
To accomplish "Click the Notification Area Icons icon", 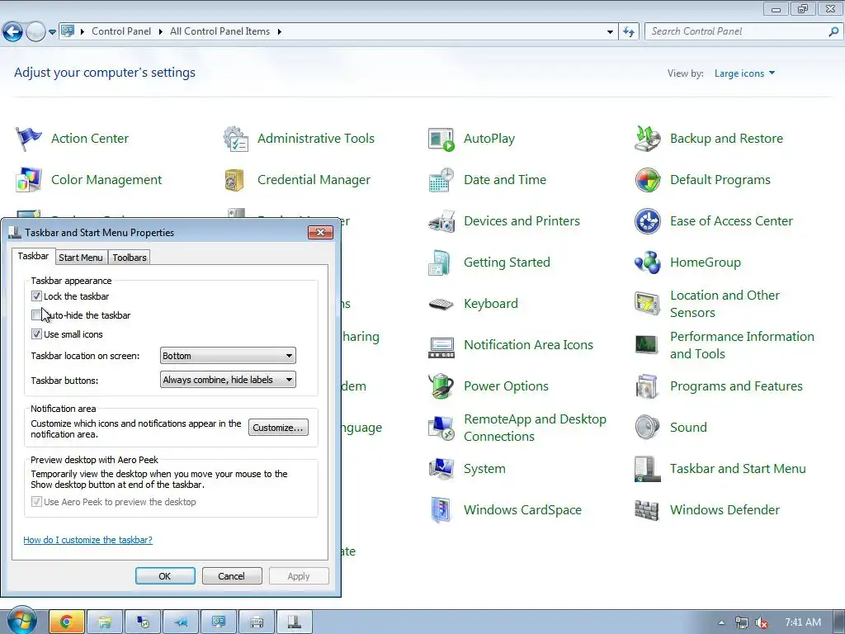I will 441,348.
